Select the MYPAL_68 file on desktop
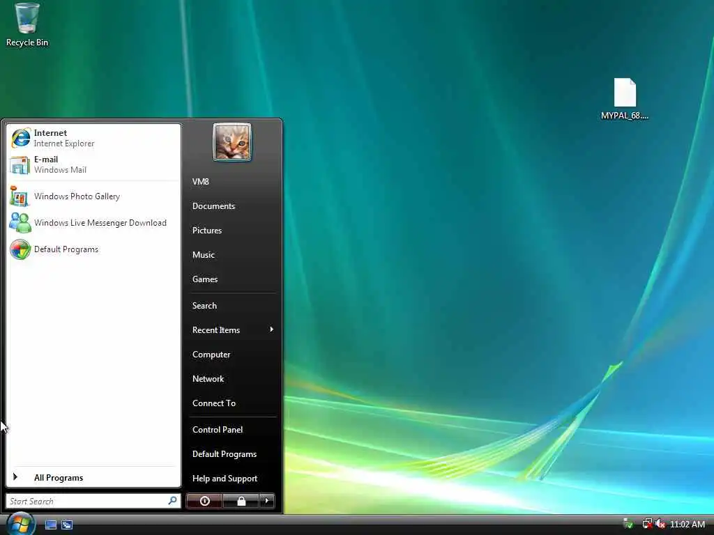The width and height of the screenshot is (714, 535). (625, 99)
